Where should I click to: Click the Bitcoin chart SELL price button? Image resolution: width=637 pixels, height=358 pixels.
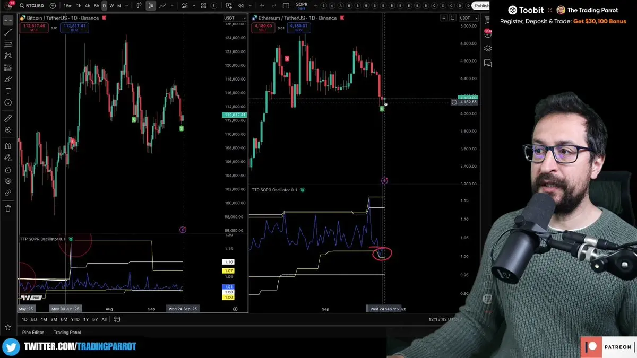[33, 28]
